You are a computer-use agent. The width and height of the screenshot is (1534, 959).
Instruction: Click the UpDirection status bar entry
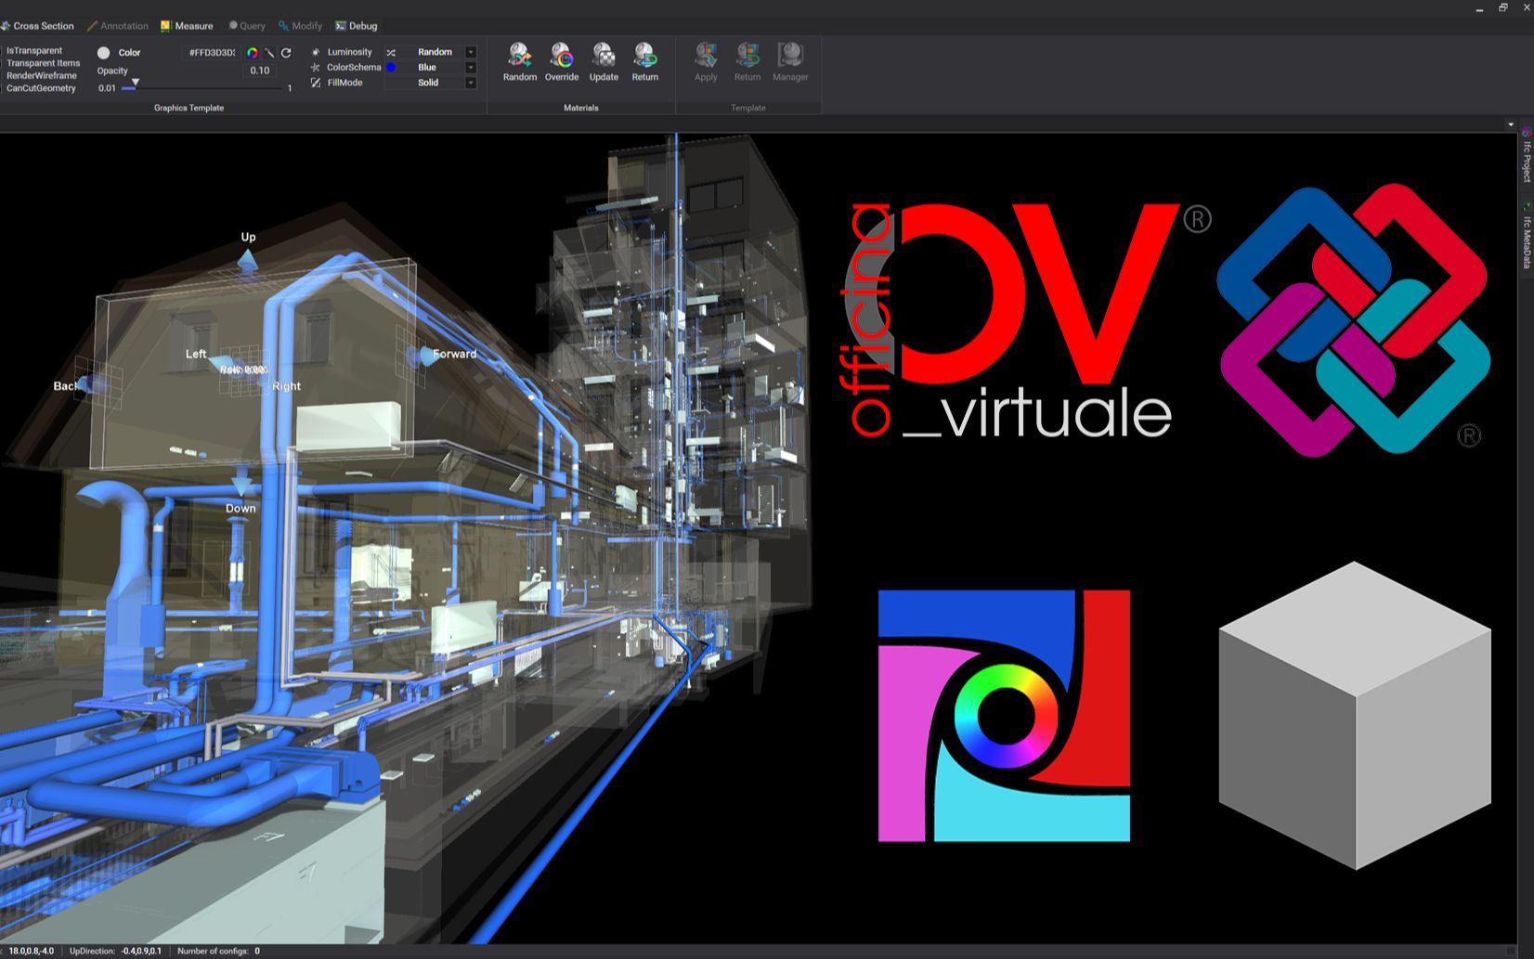pos(115,951)
